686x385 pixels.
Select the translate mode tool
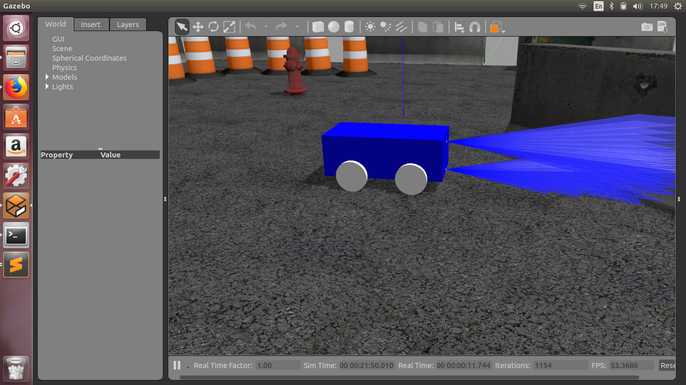click(198, 27)
